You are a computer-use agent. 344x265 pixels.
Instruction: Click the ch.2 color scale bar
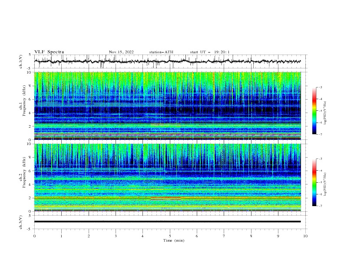tap(314, 182)
